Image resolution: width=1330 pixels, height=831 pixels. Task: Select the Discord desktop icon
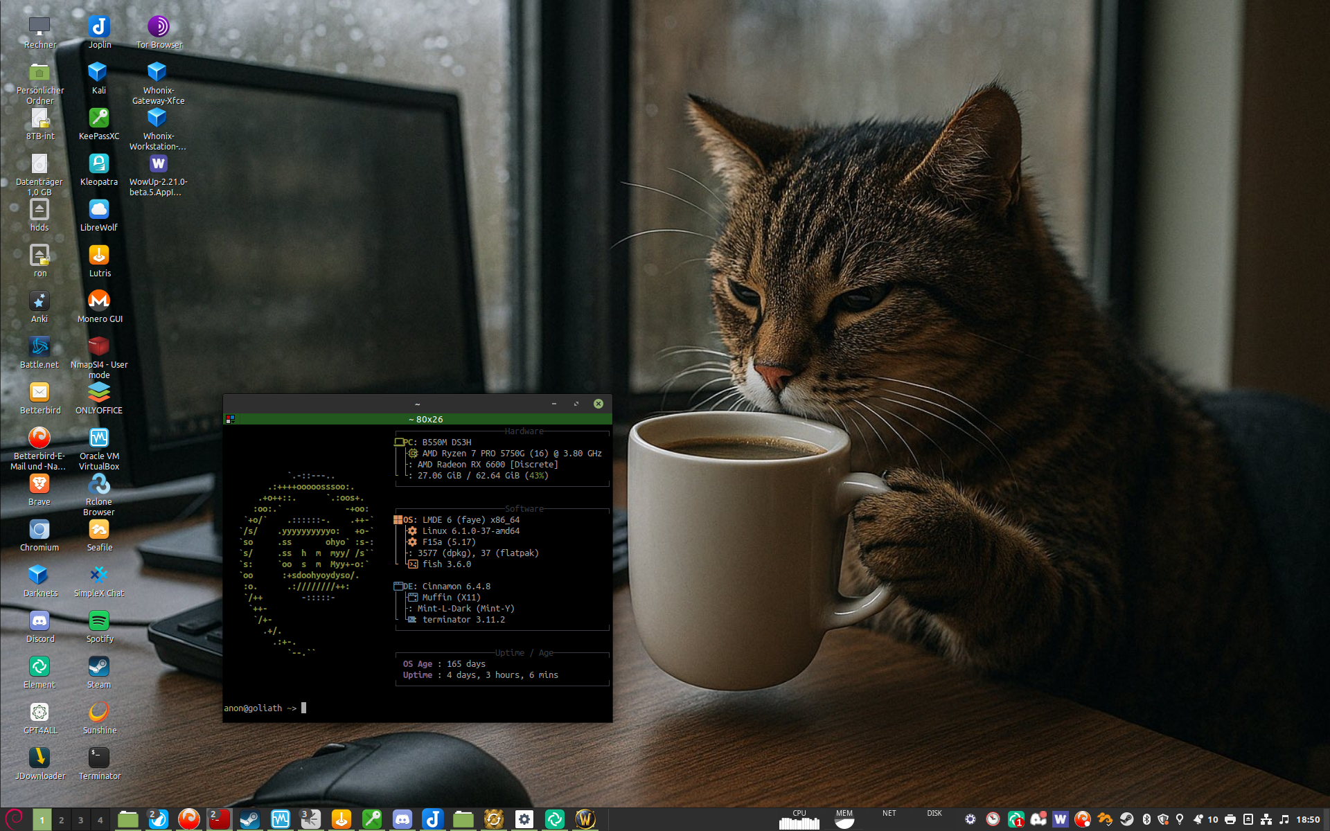39,627
